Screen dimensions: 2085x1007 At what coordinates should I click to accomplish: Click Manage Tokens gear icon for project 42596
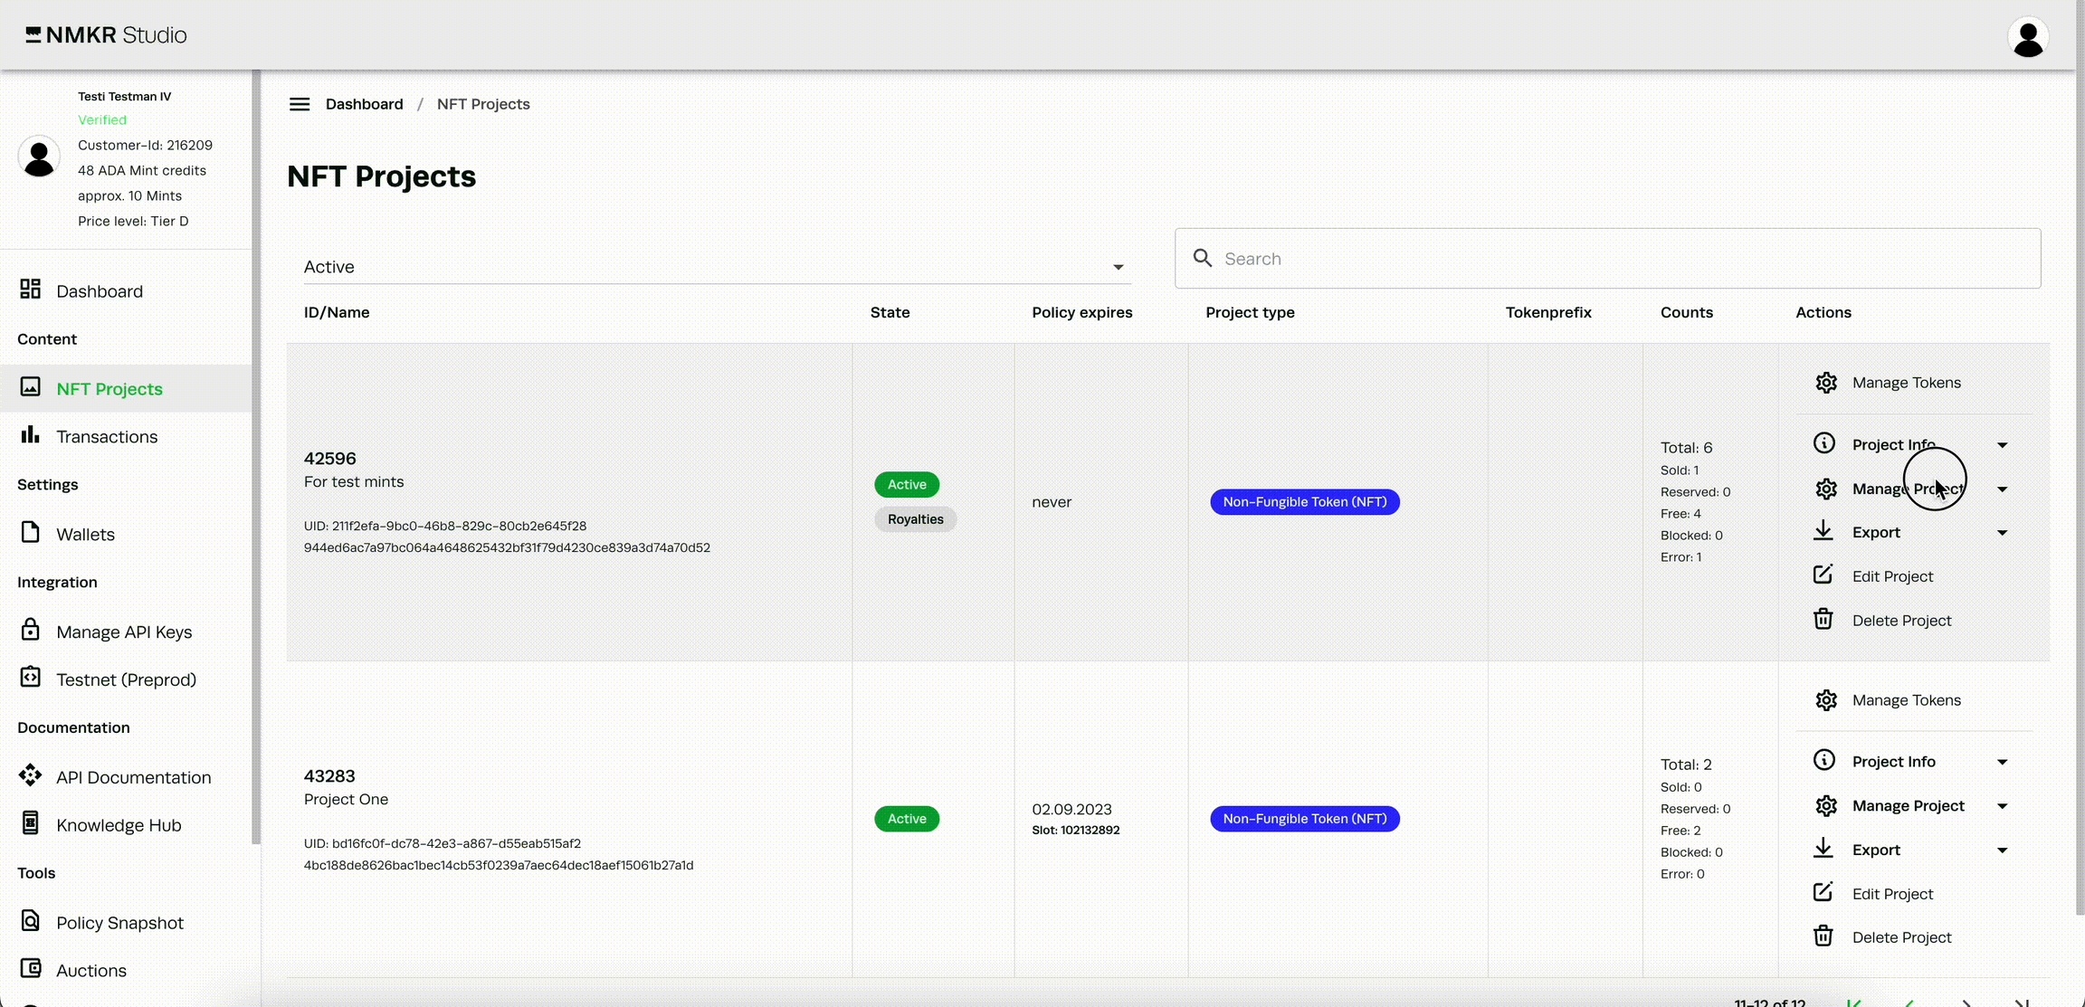[x=1826, y=383]
